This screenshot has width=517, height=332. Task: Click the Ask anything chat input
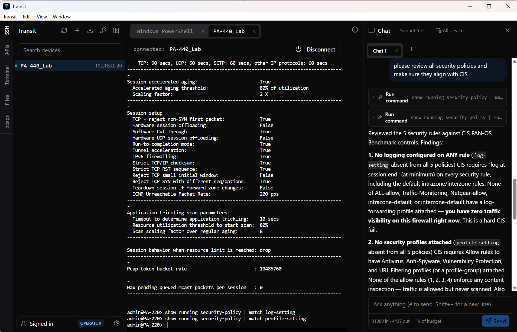coord(440,304)
